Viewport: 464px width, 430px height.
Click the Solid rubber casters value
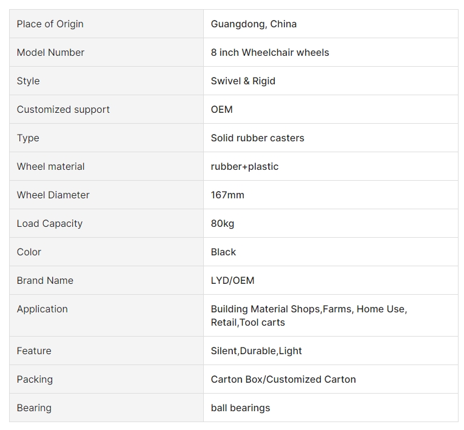(x=257, y=138)
